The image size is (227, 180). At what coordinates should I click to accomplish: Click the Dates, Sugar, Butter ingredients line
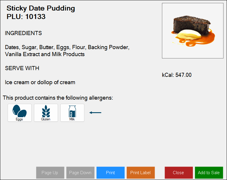click(x=67, y=47)
